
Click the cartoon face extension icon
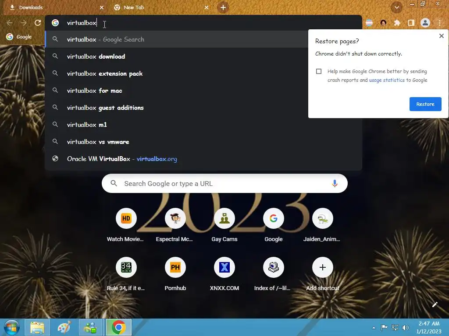pyautogui.click(x=383, y=23)
